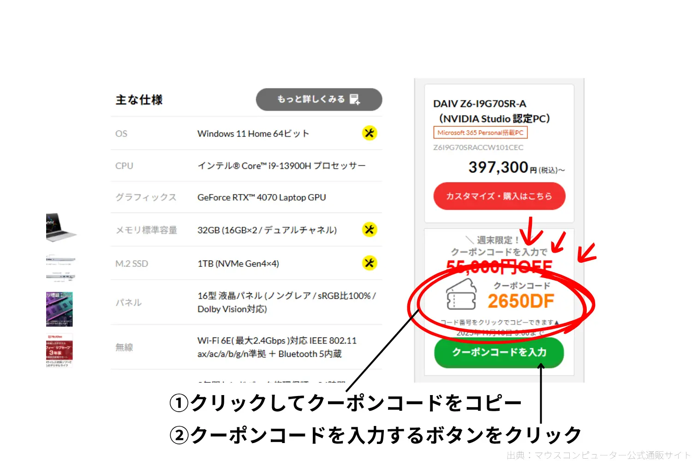Image resolution: width=692 pixels, height=461 pixels.
Task: Click the 主な仕様 section heading
Action: coord(139,99)
